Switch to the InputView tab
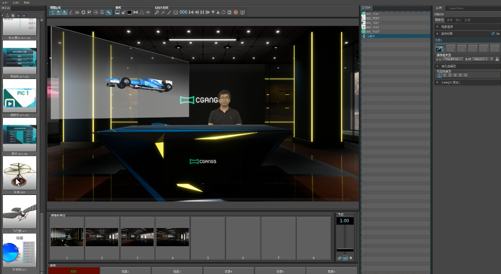This screenshot has height=274, width=501. (x=456, y=8)
